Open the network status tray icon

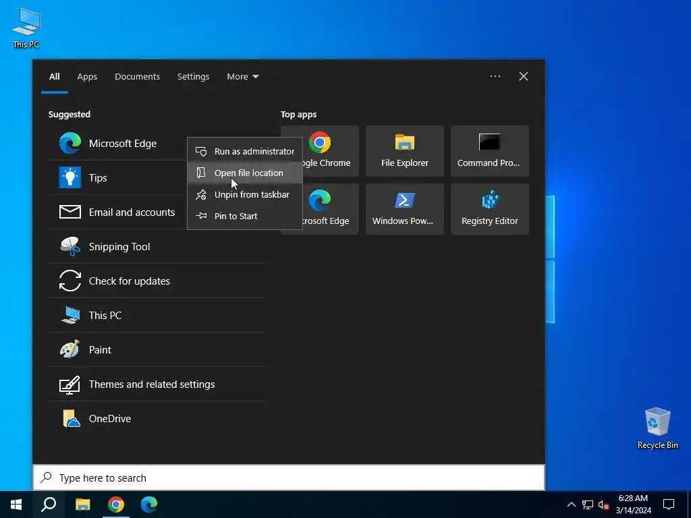588,505
